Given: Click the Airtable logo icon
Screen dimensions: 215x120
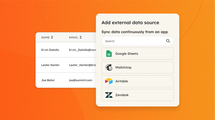Looking at the screenshot, I should [x=109, y=81].
